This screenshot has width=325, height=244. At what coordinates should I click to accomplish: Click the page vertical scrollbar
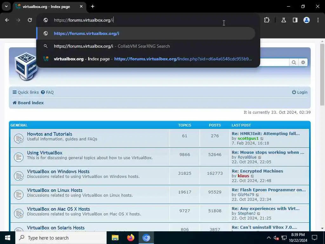(x=322, y=75)
